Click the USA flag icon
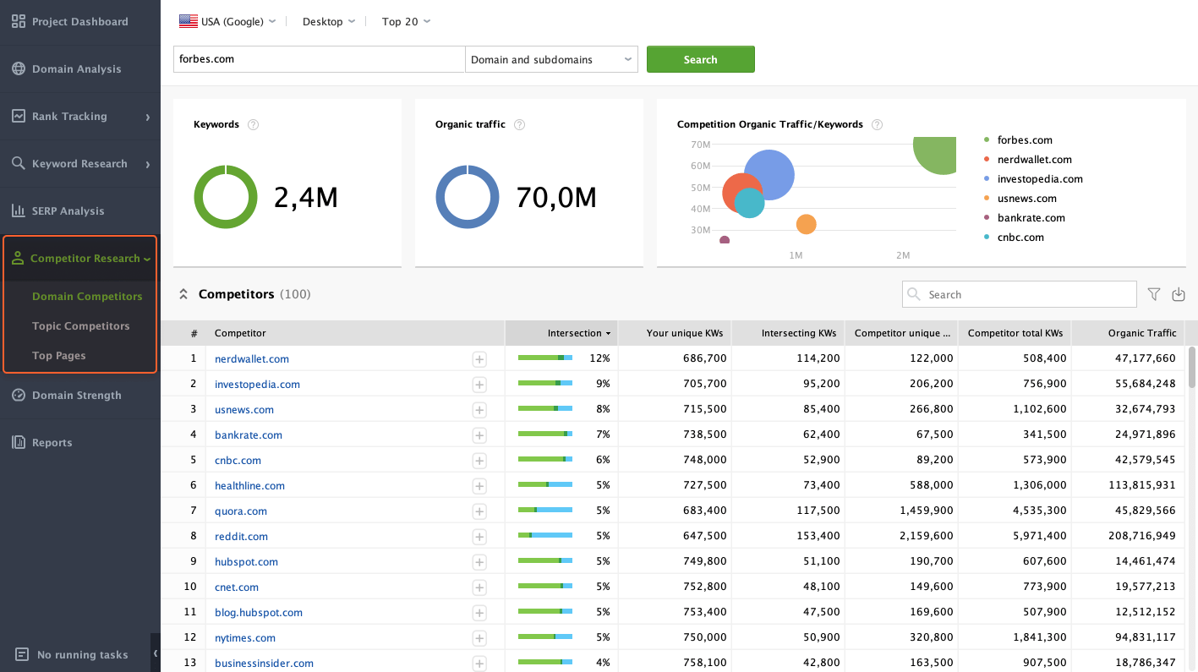1198x672 pixels. pyautogui.click(x=188, y=21)
